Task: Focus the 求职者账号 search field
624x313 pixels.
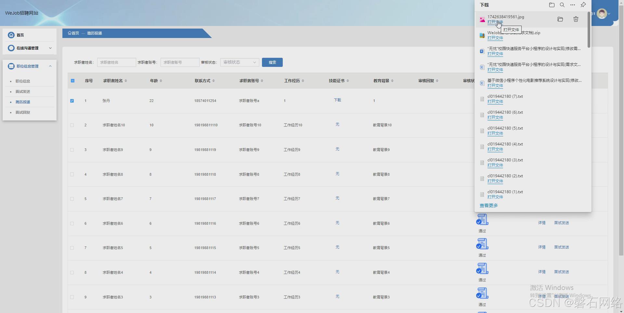Action: pos(180,62)
